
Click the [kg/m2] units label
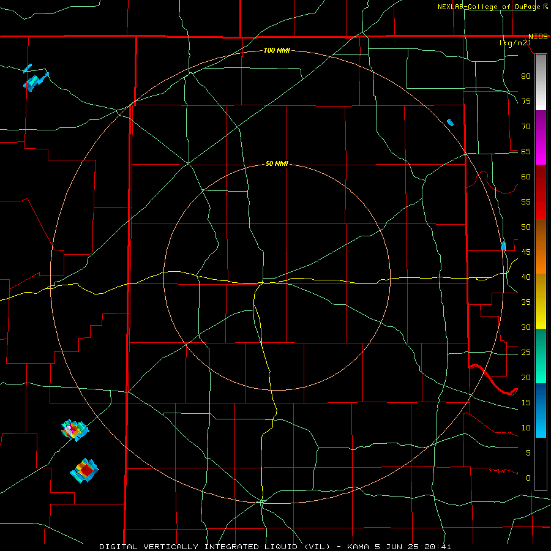tap(515, 43)
